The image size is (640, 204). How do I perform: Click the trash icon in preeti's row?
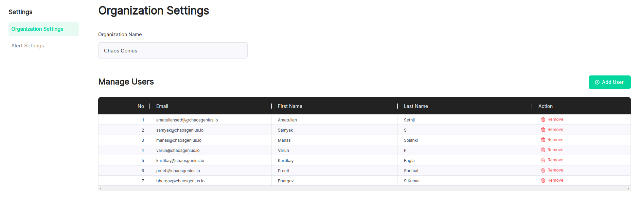[x=543, y=170]
